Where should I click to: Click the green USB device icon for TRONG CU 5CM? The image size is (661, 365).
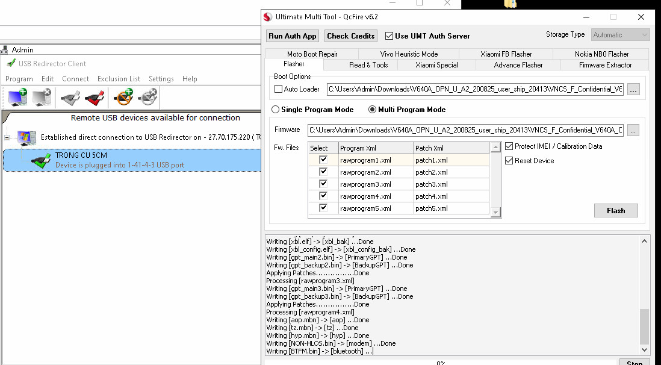click(42, 160)
